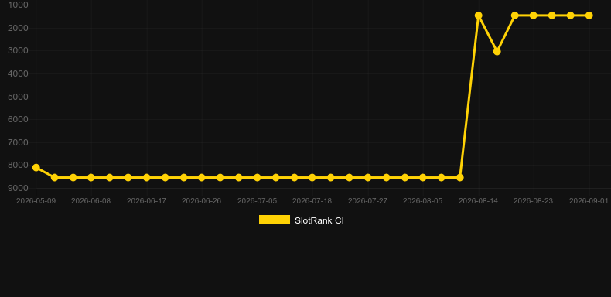Click the x-axis label 2026-05-09
This screenshot has height=297, width=611.
tap(36, 201)
